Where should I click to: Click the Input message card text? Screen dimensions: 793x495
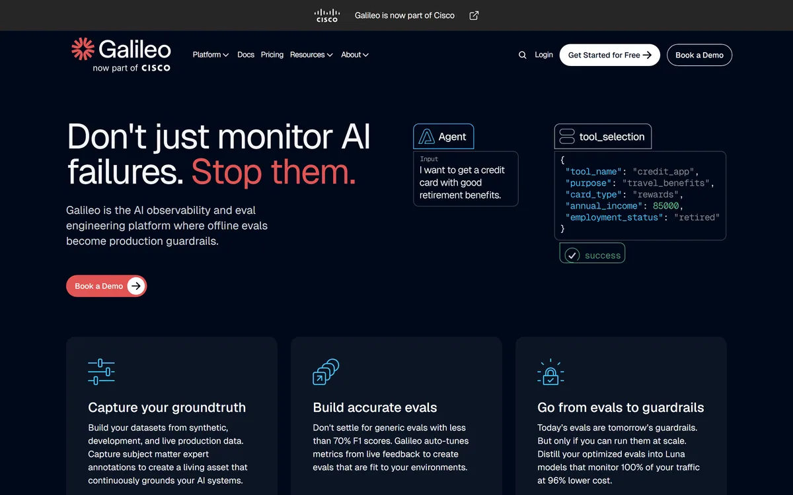pyautogui.click(x=462, y=183)
